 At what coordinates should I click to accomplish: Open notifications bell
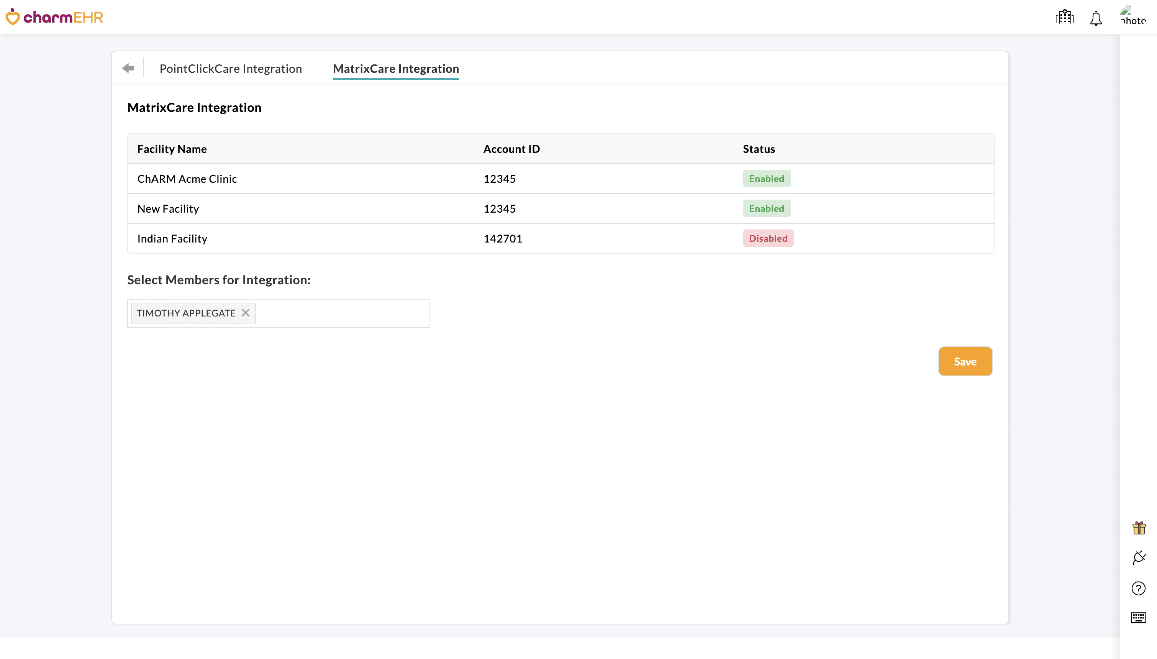tap(1095, 18)
